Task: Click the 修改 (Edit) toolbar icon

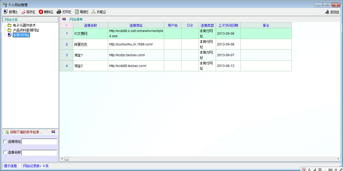Action: point(23,12)
